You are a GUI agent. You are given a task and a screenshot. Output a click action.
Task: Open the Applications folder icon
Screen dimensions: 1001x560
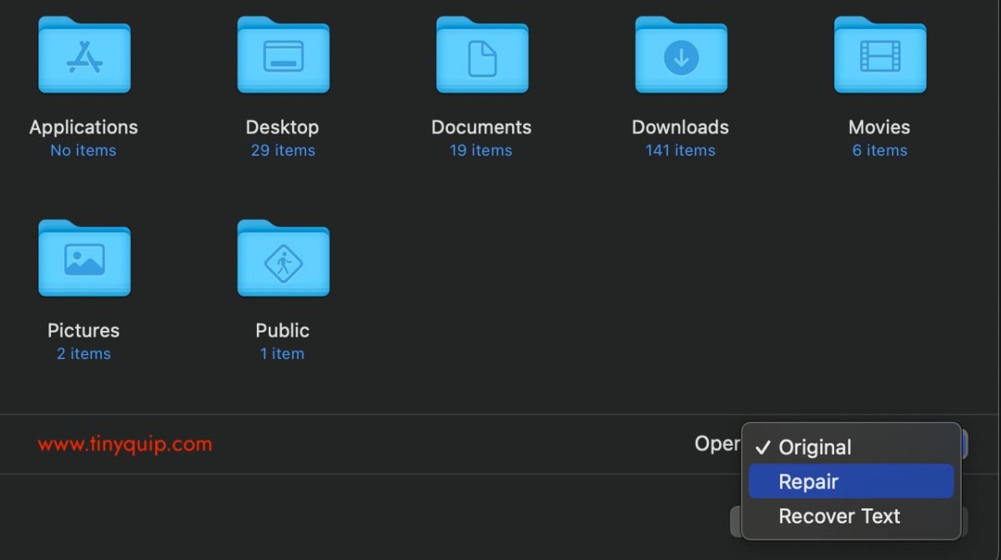click(x=84, y=55)
